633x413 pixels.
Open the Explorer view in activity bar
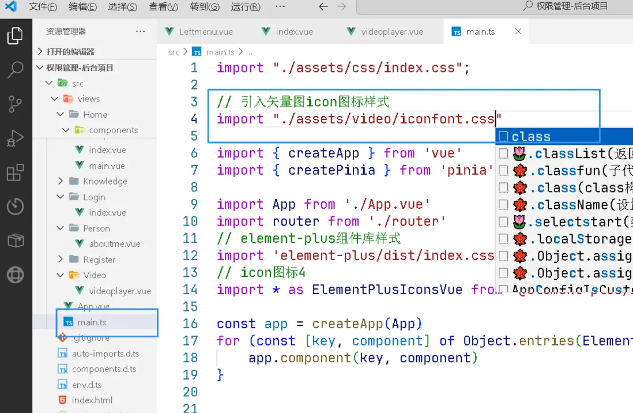[x=15, y=36]
